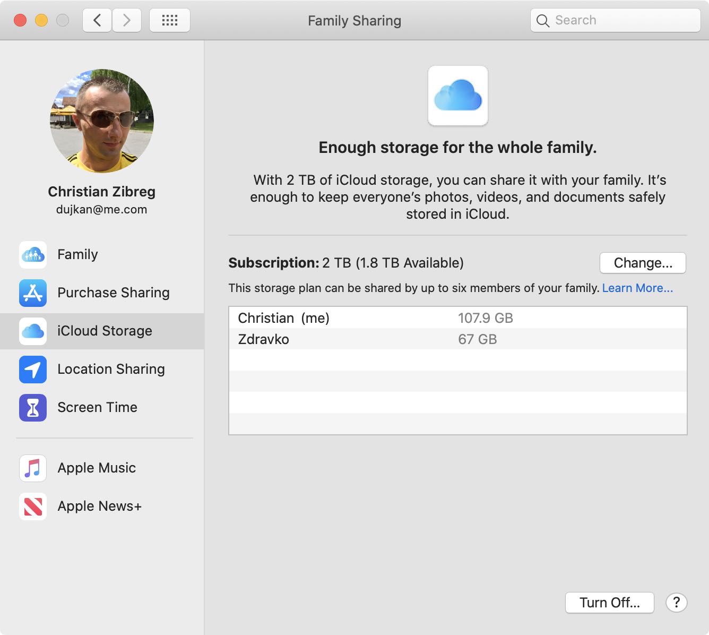Viewport: 709px width, 635px height.
Task: Select the Christian (me) storage row
Action: 371,317
